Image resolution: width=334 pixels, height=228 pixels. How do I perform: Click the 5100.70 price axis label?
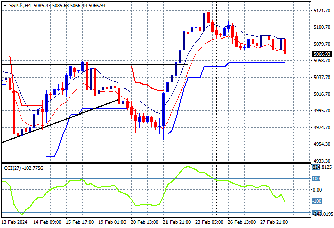point(322,27)
